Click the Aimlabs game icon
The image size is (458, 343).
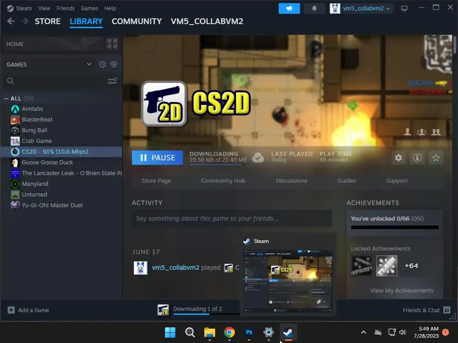(15, 109)
